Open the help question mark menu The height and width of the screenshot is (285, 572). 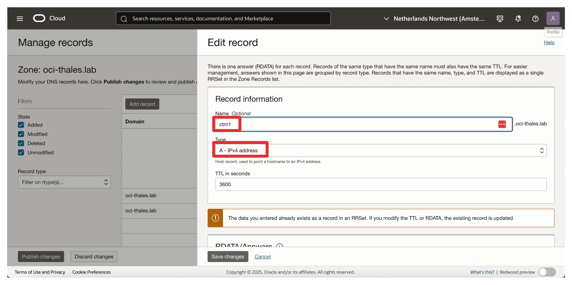[535, 19]
